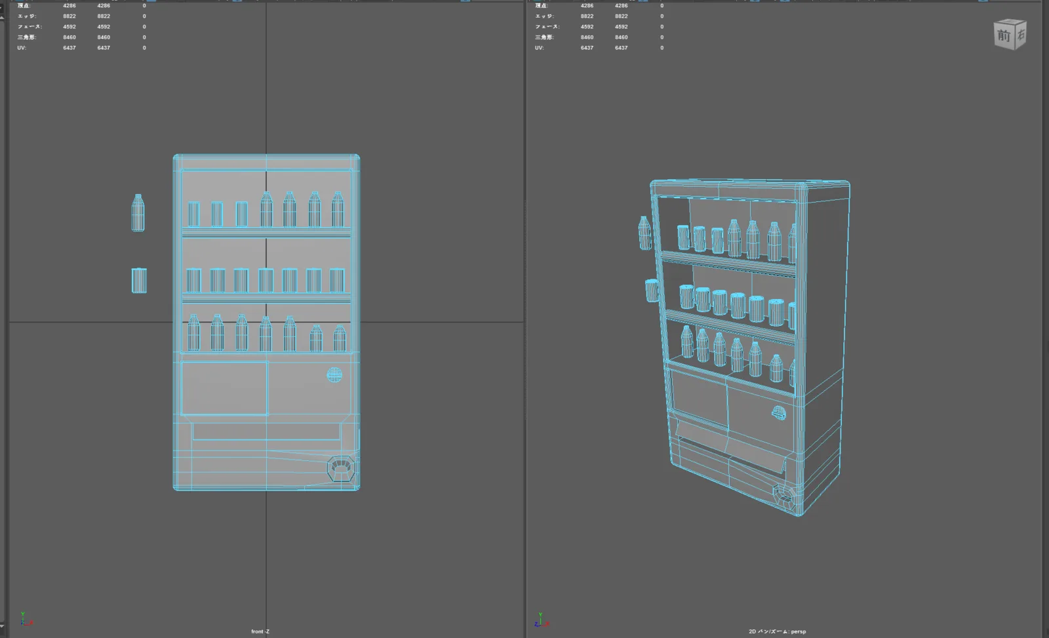Select the octagonal coin return in the front view
The height and width of the screenshot is (638, 1049).
coord(341,469)
